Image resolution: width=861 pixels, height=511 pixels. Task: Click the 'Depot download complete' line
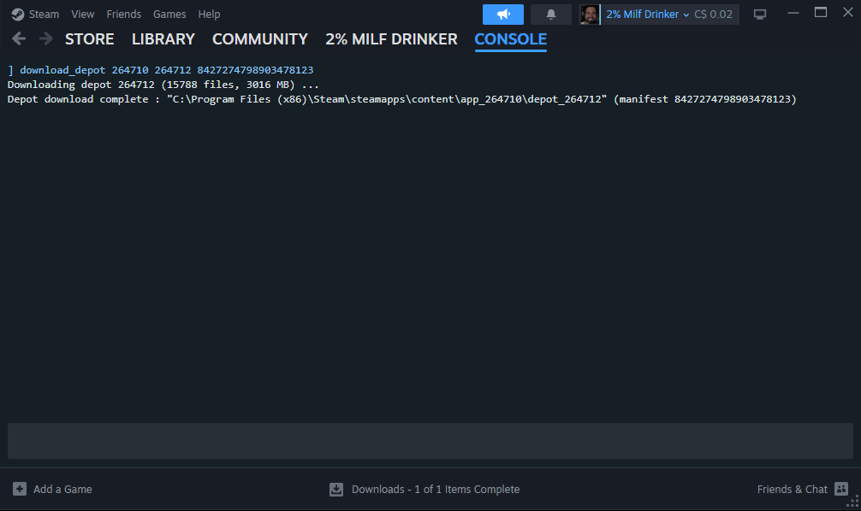[x=402, y=99]
